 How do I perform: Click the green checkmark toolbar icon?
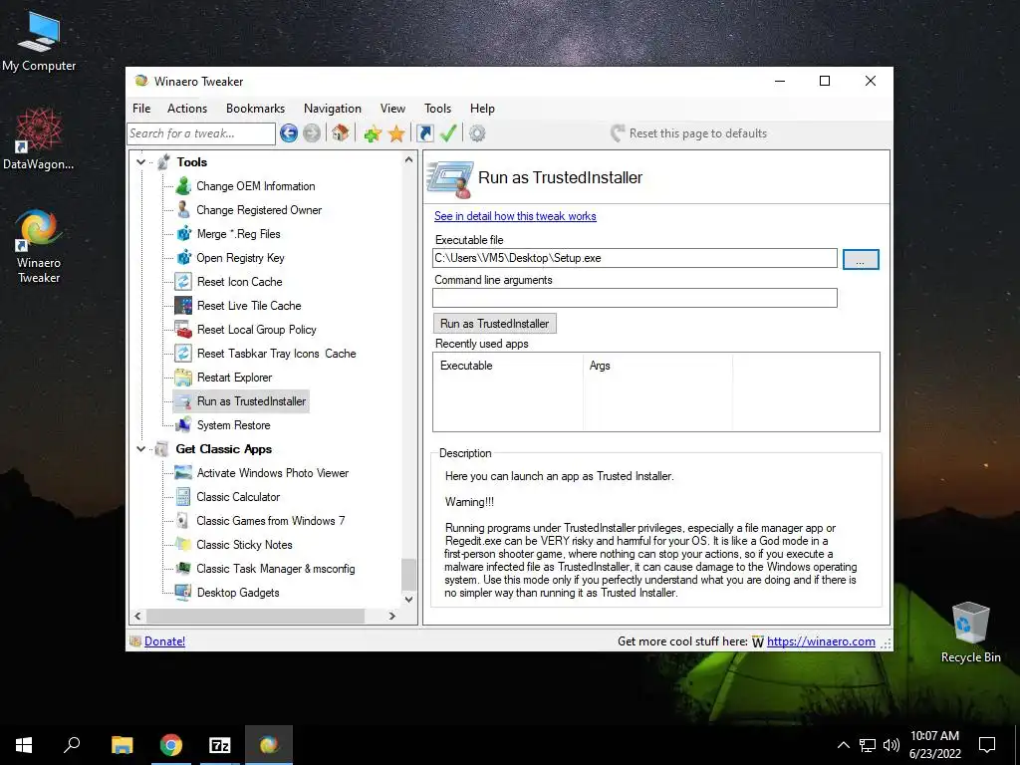tap(448, 133)
